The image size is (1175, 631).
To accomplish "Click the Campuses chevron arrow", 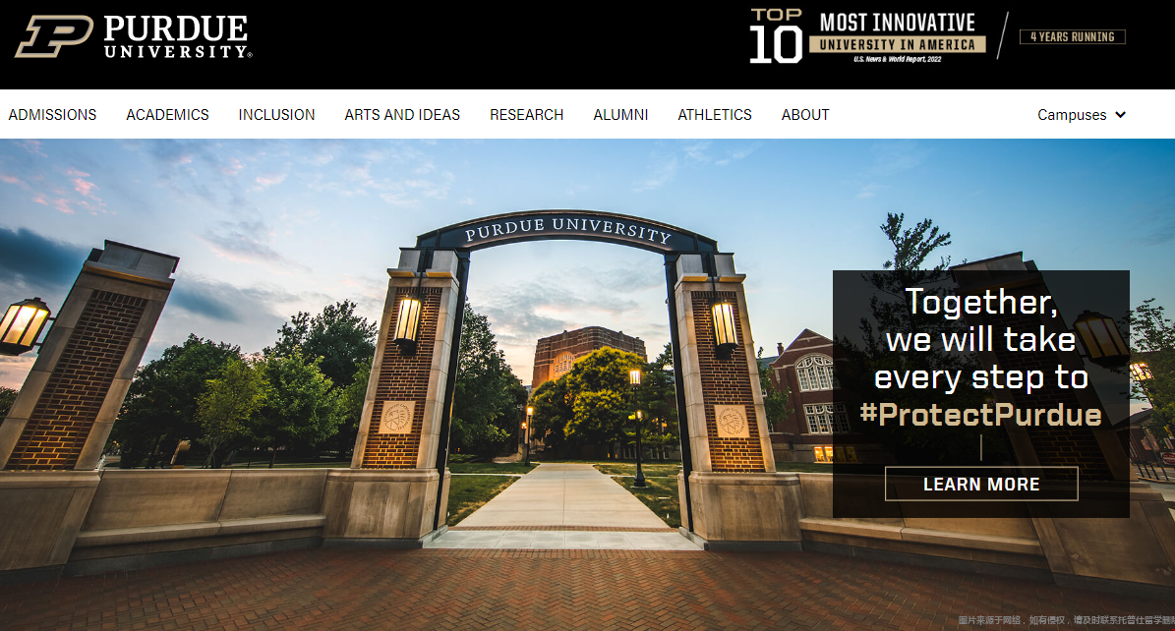I will [1120, 115].
